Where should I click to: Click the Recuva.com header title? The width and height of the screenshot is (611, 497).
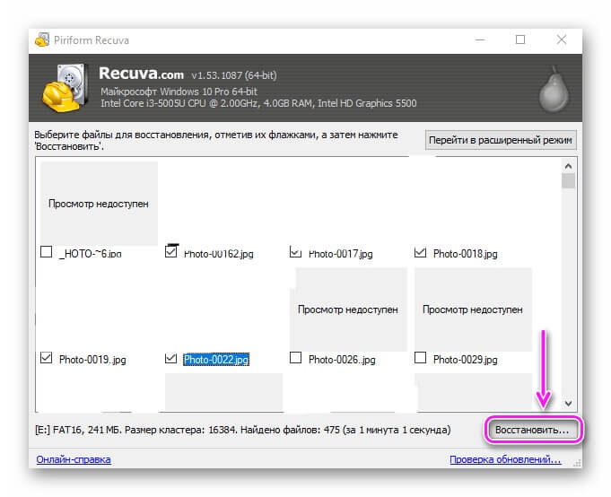(x=141, y=74)
